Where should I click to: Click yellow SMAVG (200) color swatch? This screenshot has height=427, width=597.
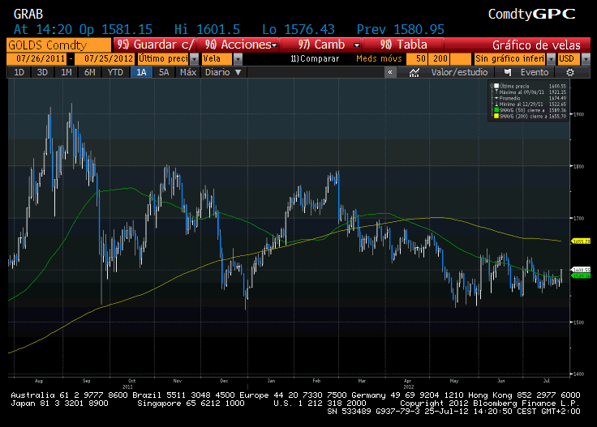pos(496,116)
